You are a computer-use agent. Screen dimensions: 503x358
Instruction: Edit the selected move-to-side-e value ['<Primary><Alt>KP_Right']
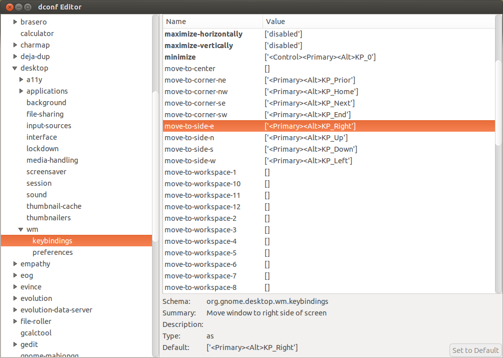coord(310,126)
